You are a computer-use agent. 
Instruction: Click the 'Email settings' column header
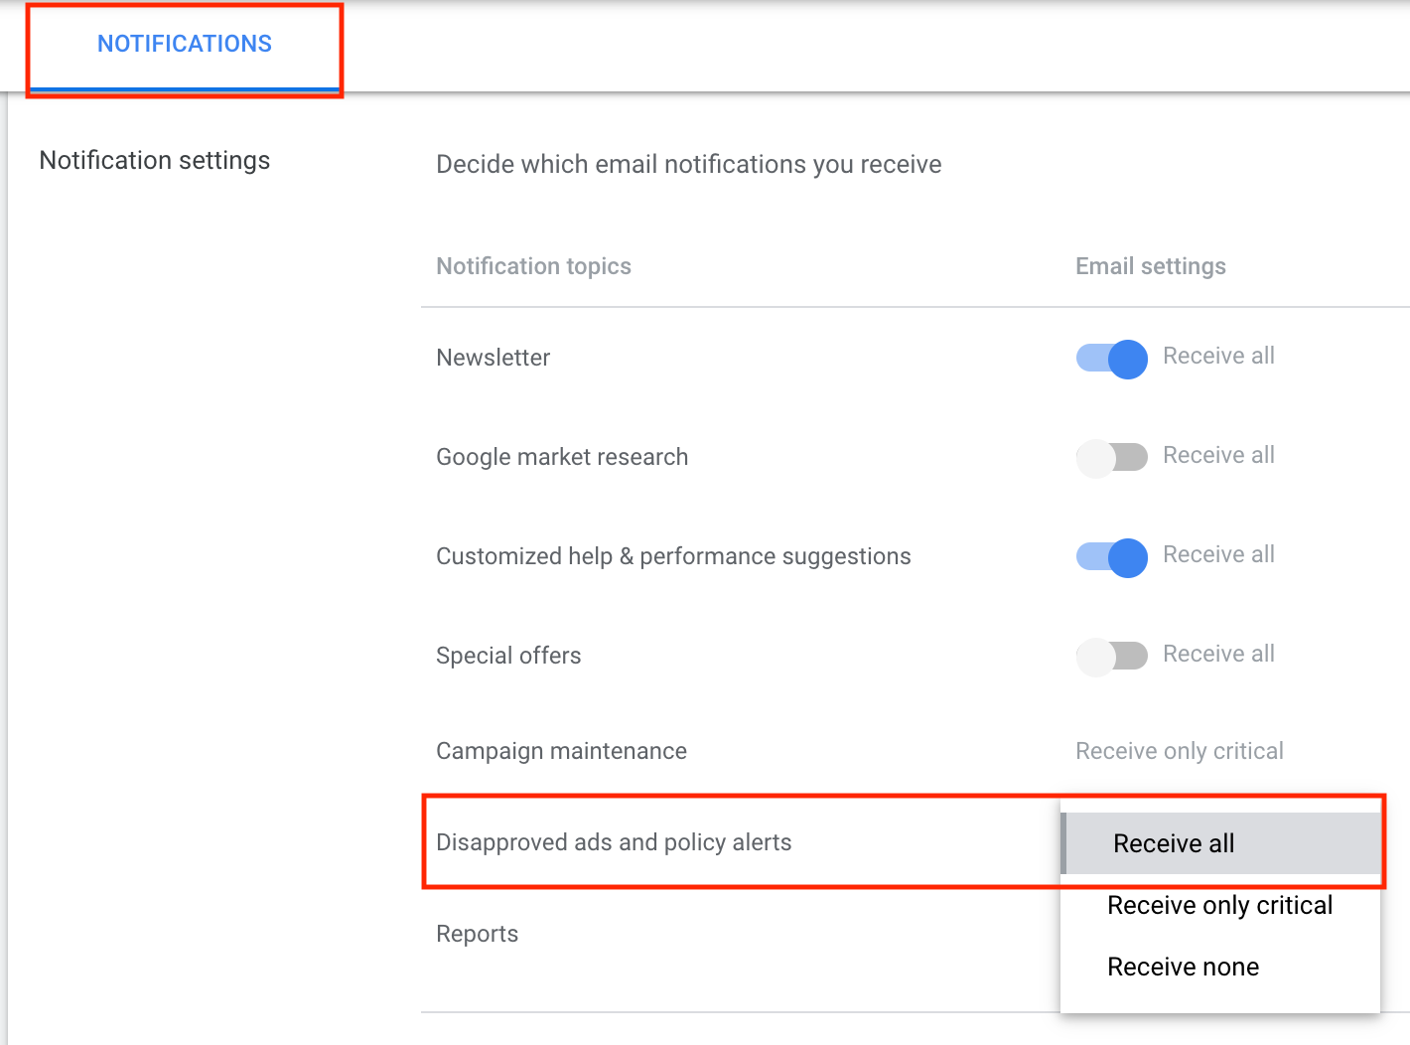(1151, 266)
